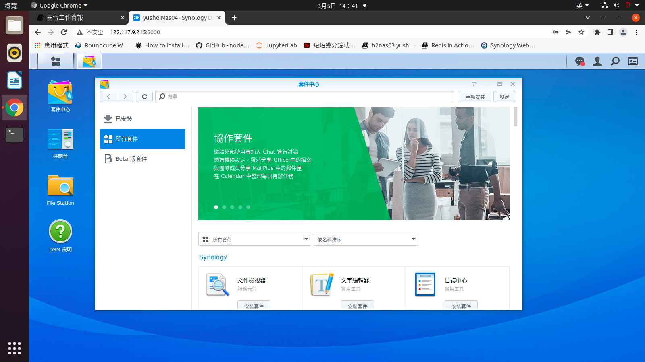Bookmark this page with star icon

[x=581, y=32]
